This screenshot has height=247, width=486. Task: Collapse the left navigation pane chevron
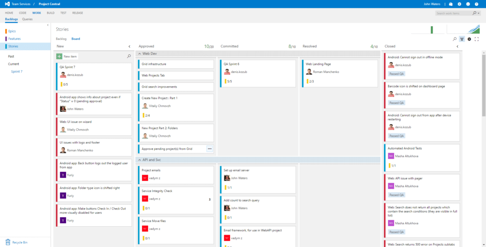pyautogui.click(x=48, y=25)
